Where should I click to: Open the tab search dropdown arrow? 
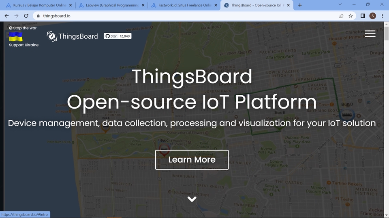point(340,4)
